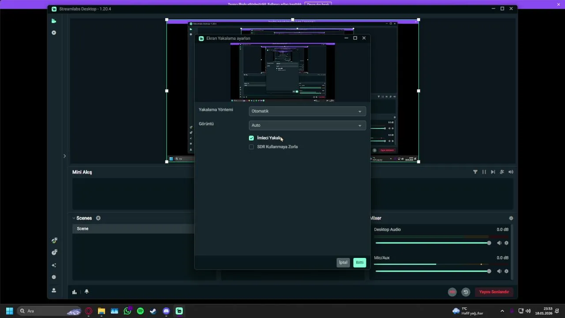Expand the left side navigation arrow

64,156
